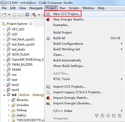
Task: Click the Import Energia Sketch icon
Action: [48, 98]
